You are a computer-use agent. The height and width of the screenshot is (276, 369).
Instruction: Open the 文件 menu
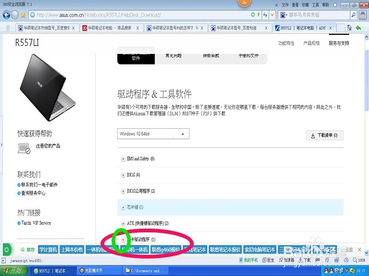point(285,5)
